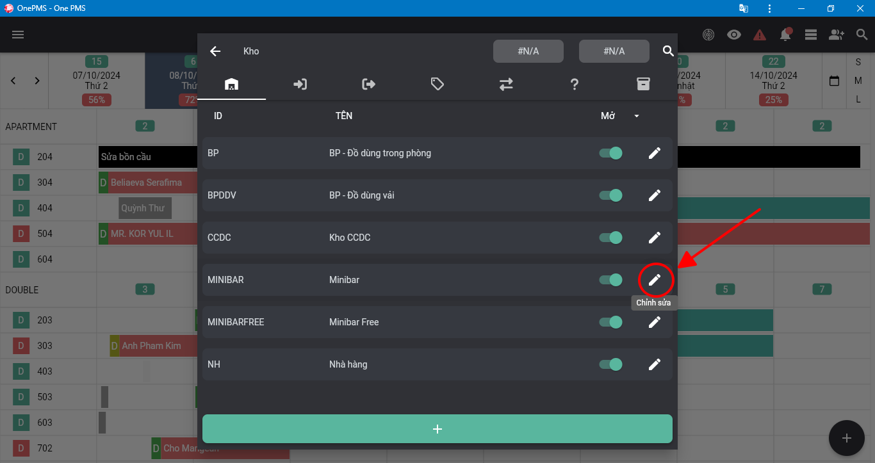Toggle open switch for CCDC warehouse

(610, 238)
